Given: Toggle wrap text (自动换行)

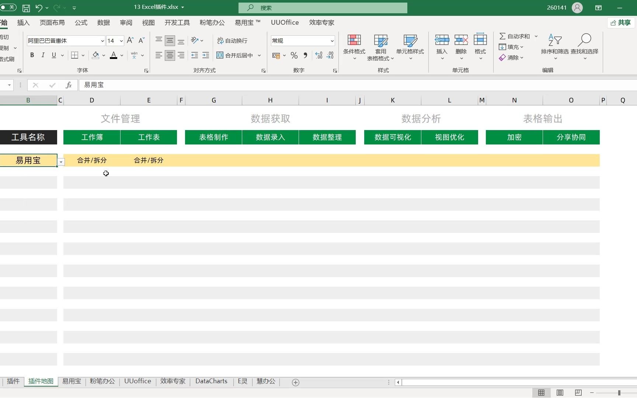Looking at the screenshot, I should [x=232, y=41].
